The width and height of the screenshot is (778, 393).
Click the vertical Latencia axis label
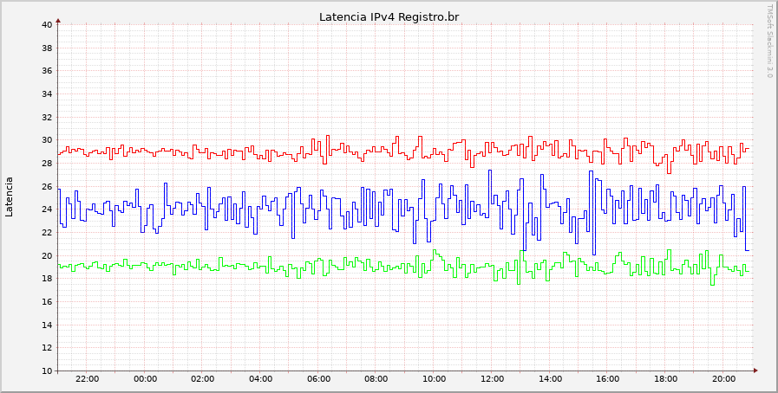[x=10, y=196]
